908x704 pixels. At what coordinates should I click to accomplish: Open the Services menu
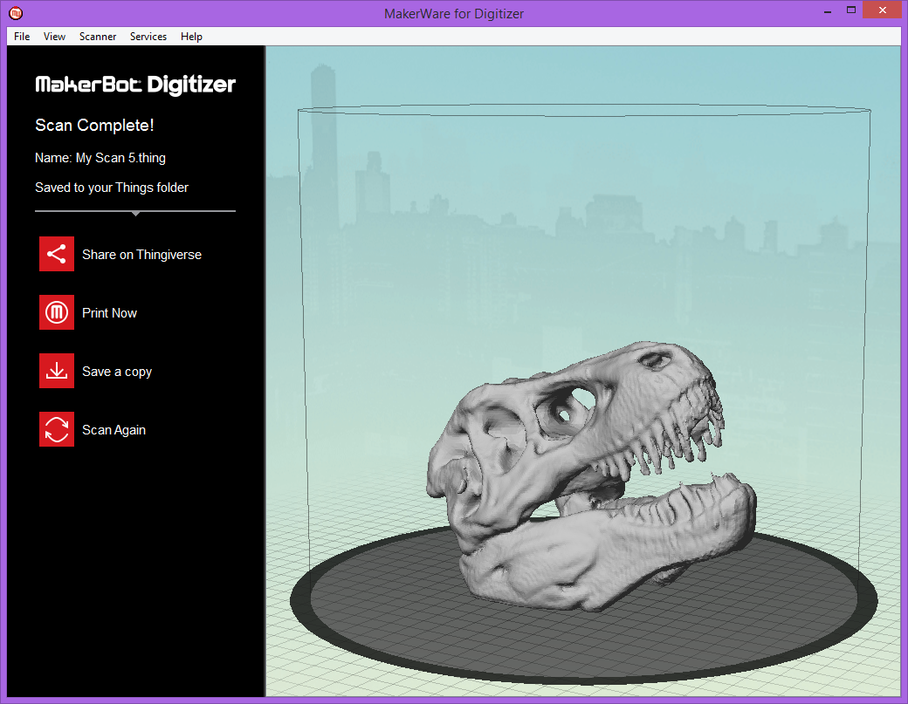(x=148, y=37)
